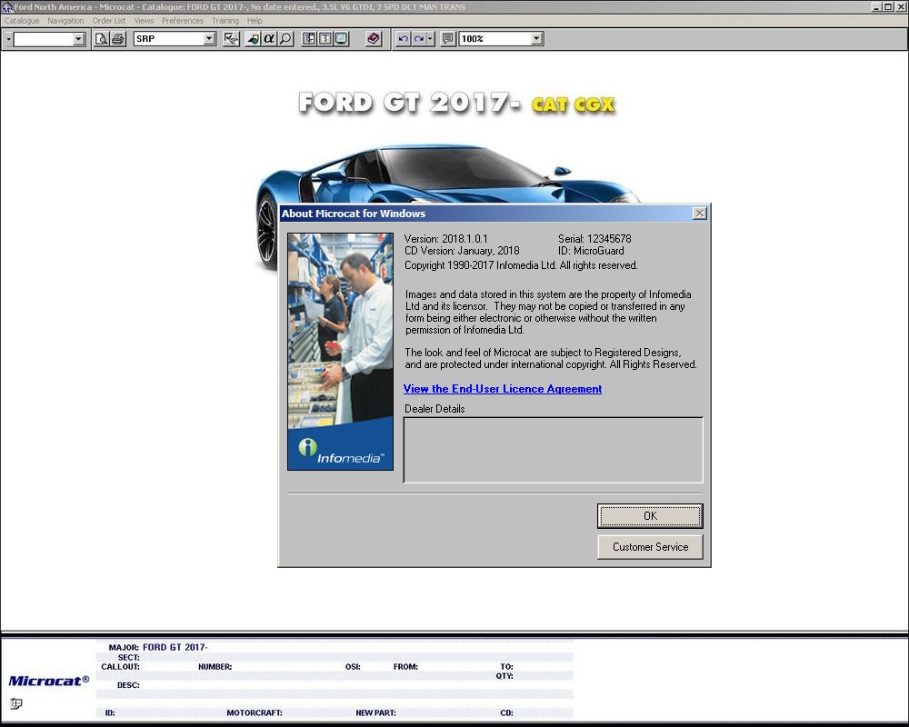
Task: Click the Microcat application icon in title bar
Action: 7,7
